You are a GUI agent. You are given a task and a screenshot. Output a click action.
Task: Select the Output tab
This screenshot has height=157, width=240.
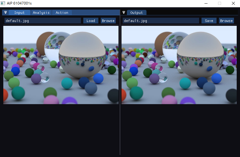[137, 13]
